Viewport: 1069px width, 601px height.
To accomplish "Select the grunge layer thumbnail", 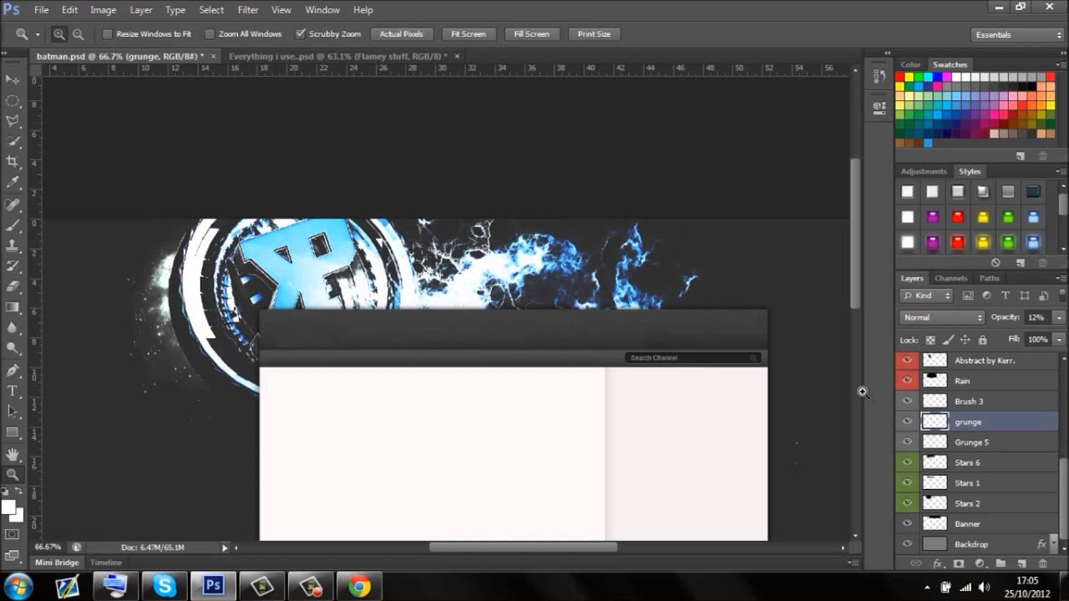I will pyautogui.click(x=935, y=422).
